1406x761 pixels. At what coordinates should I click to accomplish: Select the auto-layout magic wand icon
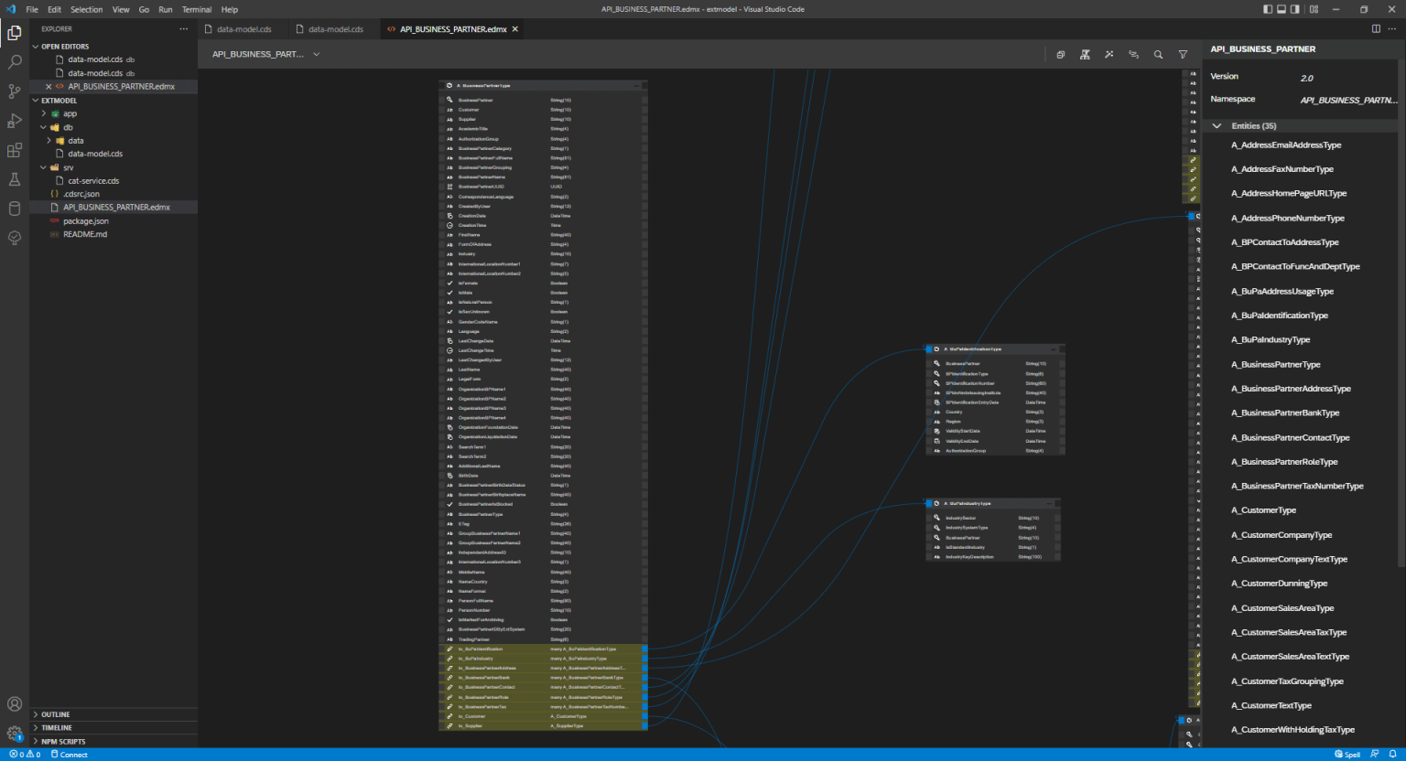[x=1109, y=54]
